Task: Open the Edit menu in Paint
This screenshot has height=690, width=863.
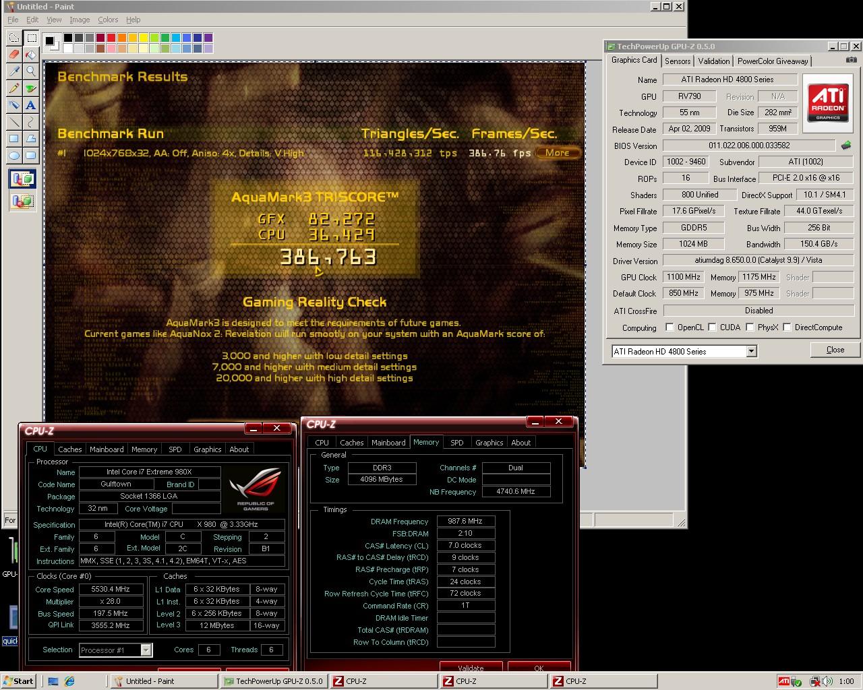Action: (x=32, y=20)
